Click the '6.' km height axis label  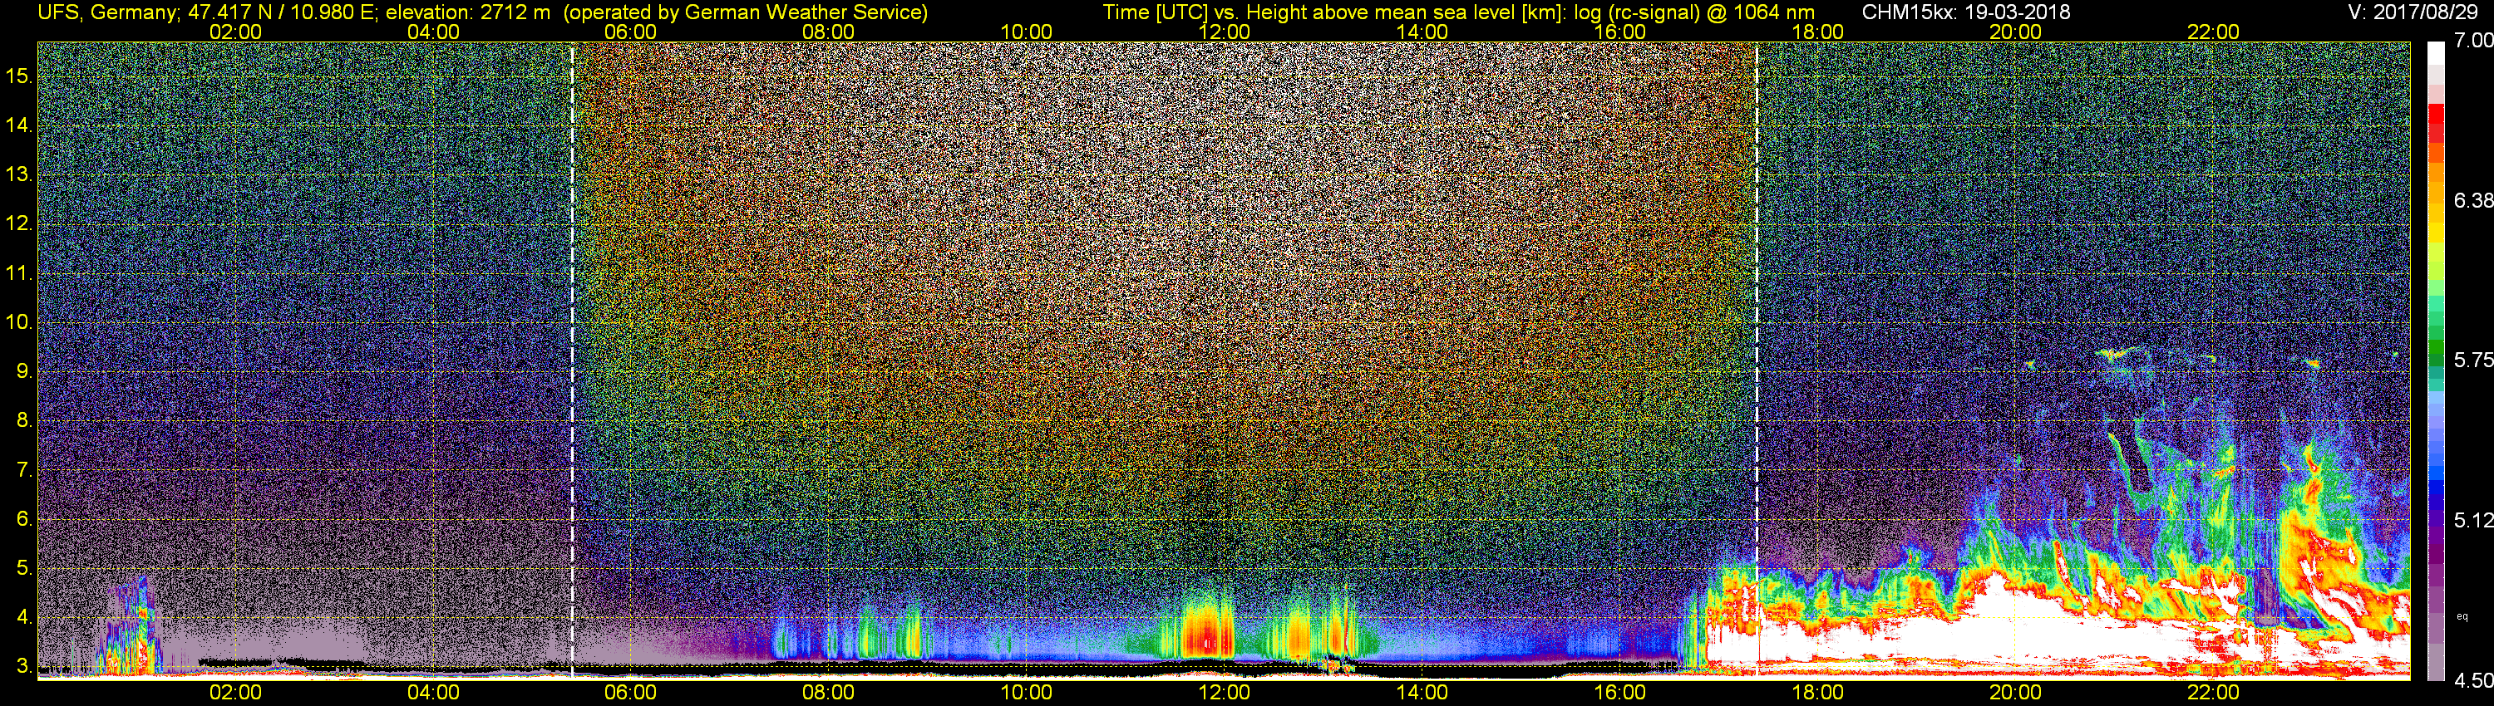pos(23,519)
